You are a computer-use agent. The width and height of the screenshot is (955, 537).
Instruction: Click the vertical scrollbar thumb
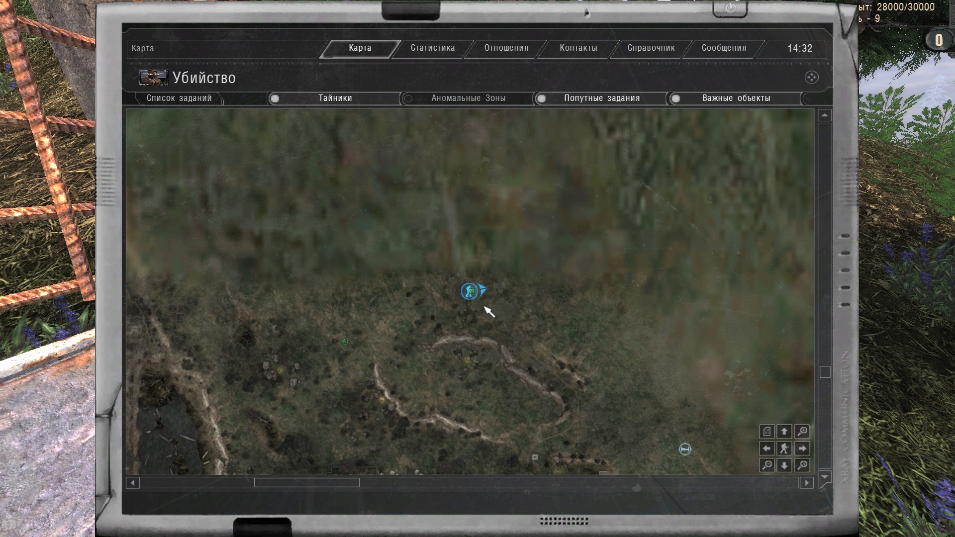pos(825,372)
